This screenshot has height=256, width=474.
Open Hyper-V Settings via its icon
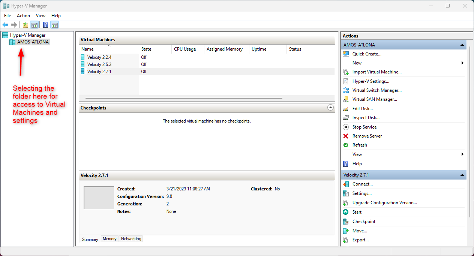tap(346, 81)
